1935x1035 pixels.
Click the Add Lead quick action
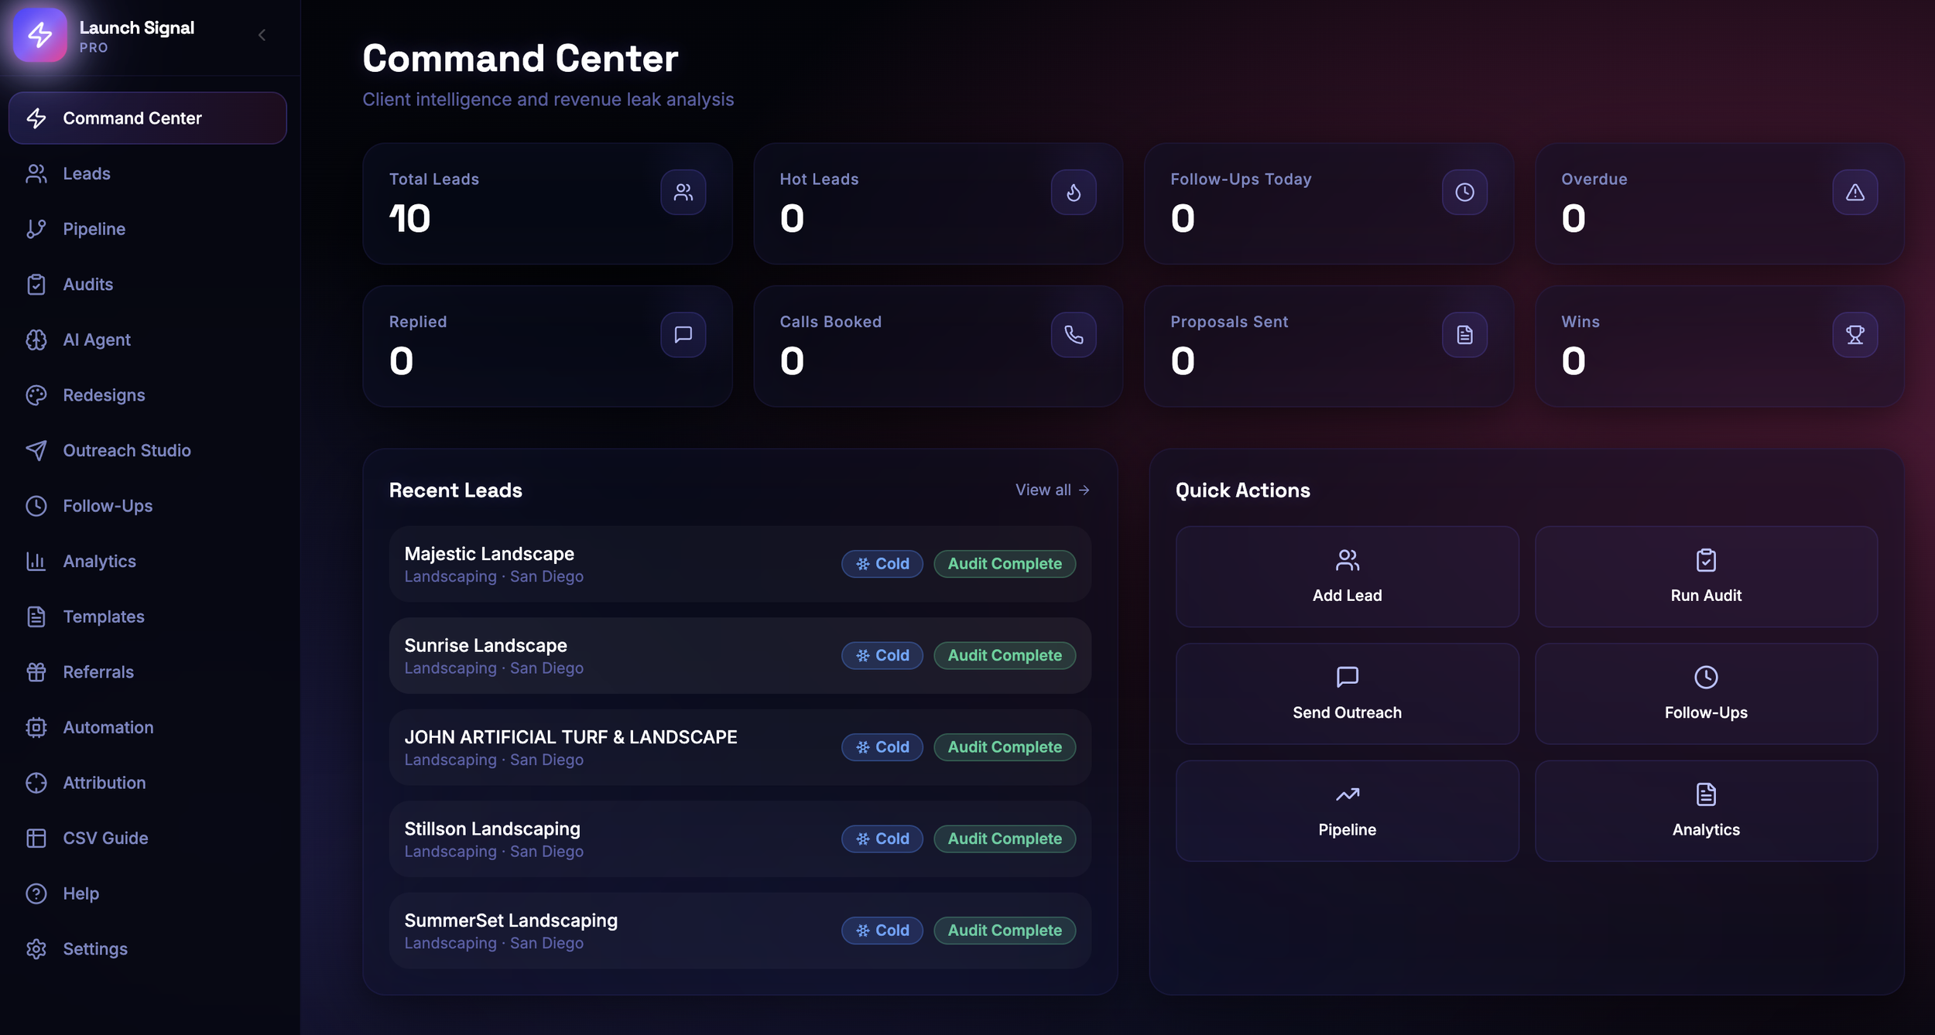(x=1347, y=576)
